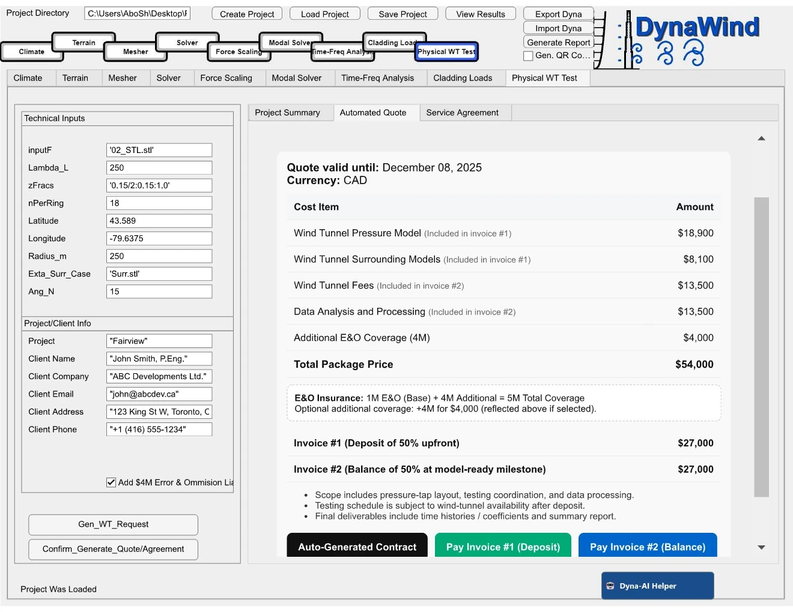793x612 pixels.
Task: Open the Auto-Generated Contract
Action: [357, 547]
